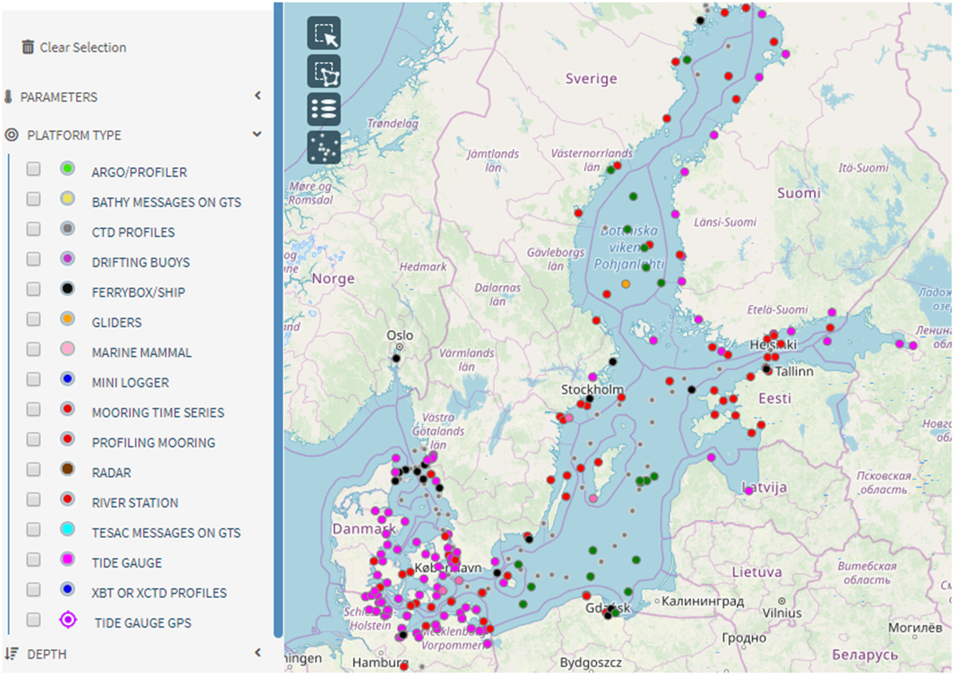
Task: Activate the polygon selection tool
Action: pyautogui.click(x=324, y=71)
